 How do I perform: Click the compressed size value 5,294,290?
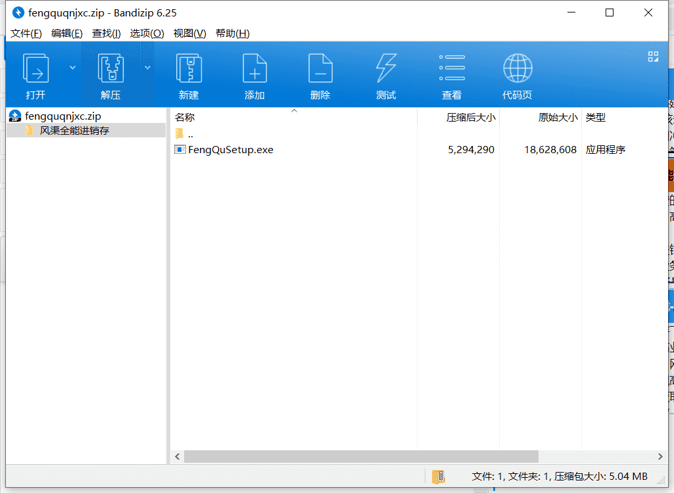click(471, 150)
